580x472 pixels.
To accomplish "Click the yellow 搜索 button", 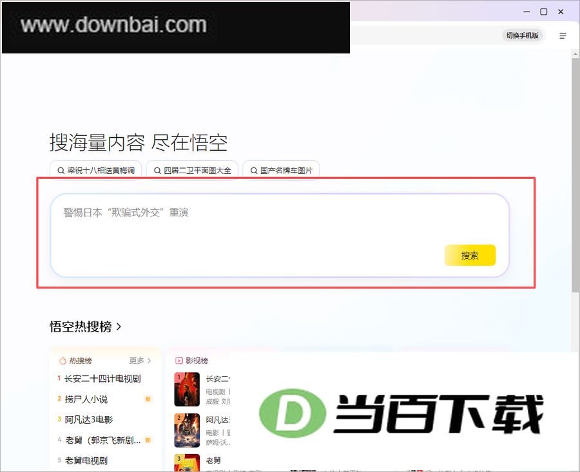I will pyautogui.click(x=470, y=255).
